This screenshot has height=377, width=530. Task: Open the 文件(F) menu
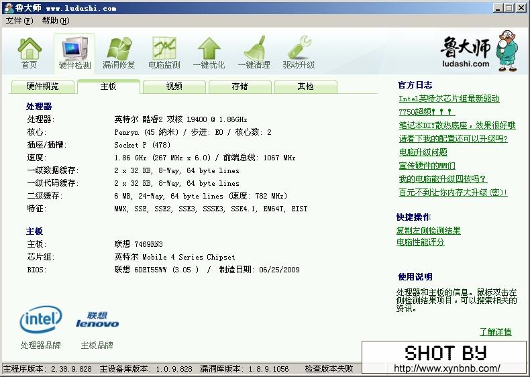[x=19, y=21]
